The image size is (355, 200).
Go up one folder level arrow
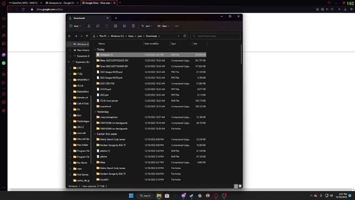[x=87, y=36]
